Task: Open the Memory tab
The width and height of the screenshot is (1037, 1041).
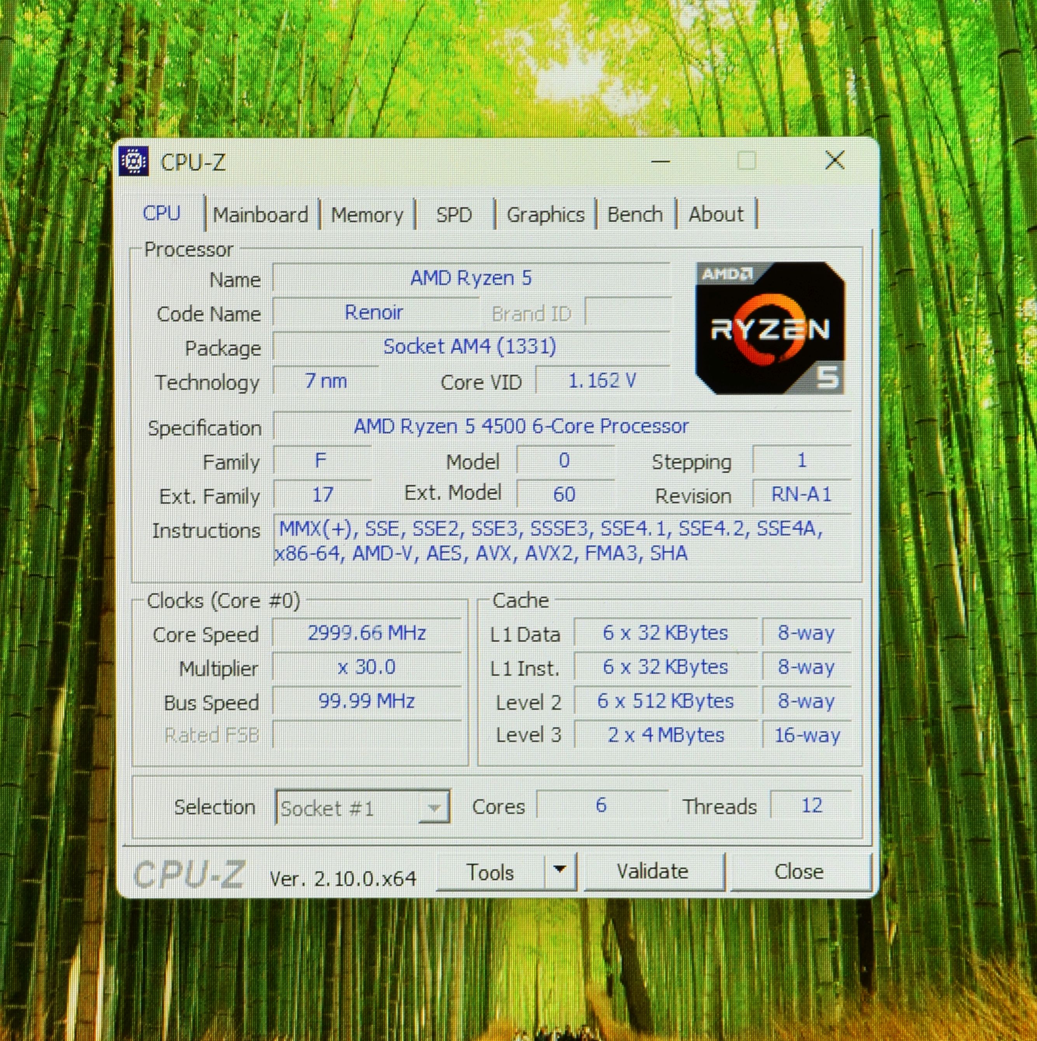Action: [367, 215]
